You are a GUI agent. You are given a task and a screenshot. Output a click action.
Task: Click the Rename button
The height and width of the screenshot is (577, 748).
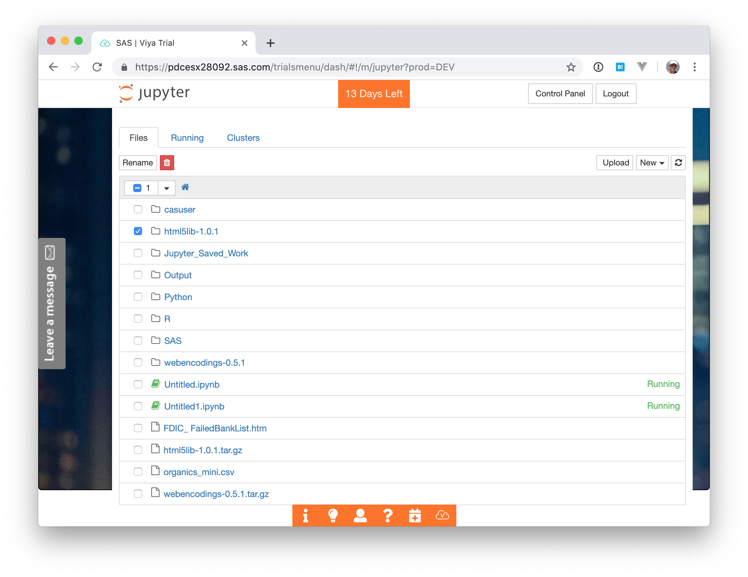pos(138,162)
